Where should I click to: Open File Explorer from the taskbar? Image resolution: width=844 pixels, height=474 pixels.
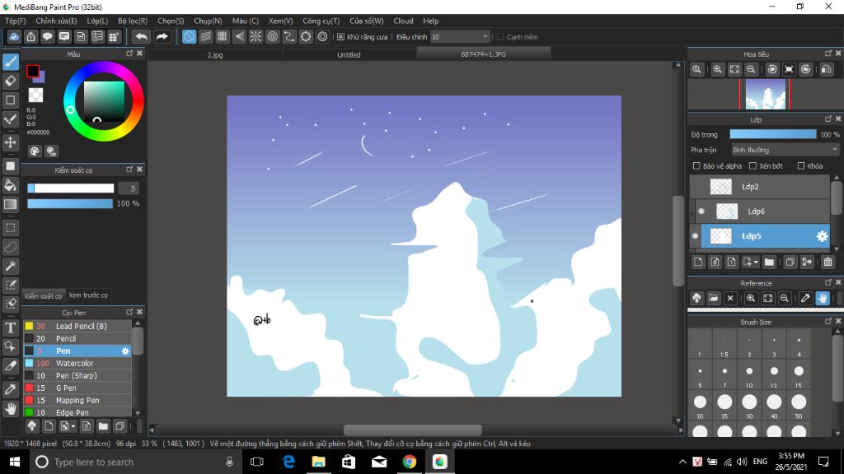pyautogui.click(x=319, y=462)
